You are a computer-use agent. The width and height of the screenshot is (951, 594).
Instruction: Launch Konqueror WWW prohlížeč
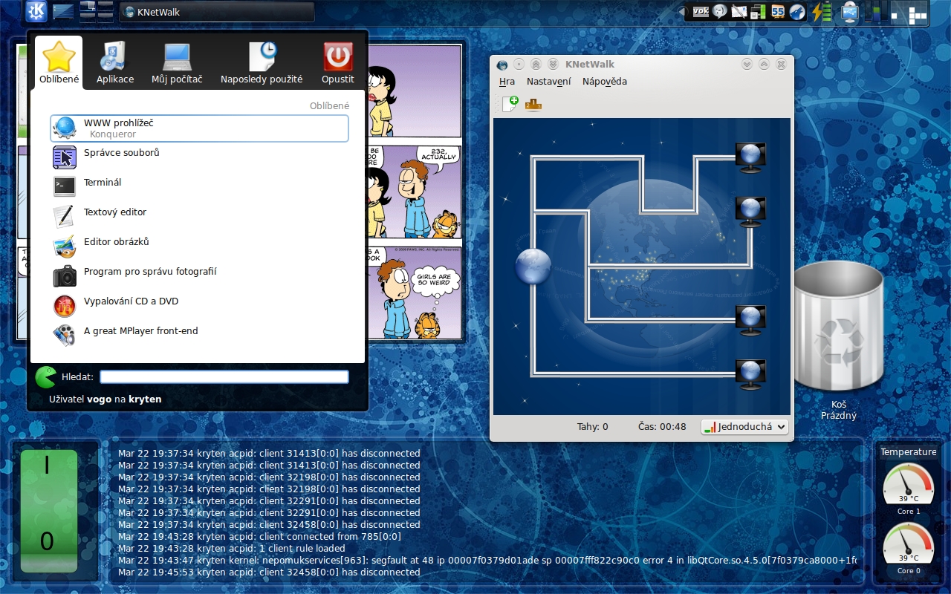click(x=199, y=128)
